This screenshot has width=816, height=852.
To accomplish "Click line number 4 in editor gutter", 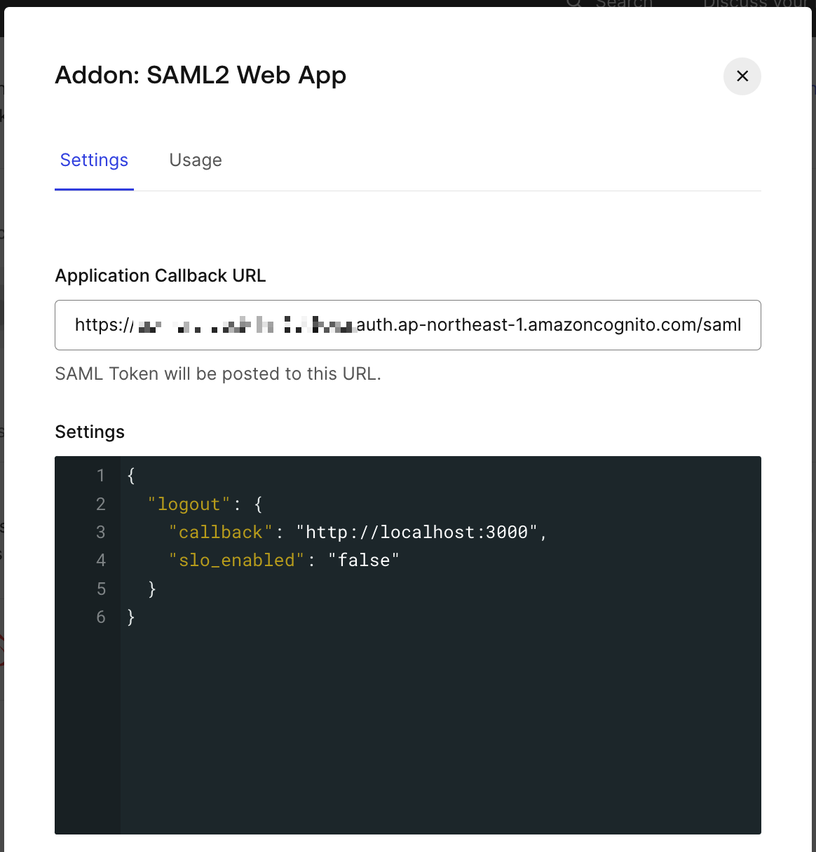I will tap(101, 561).
